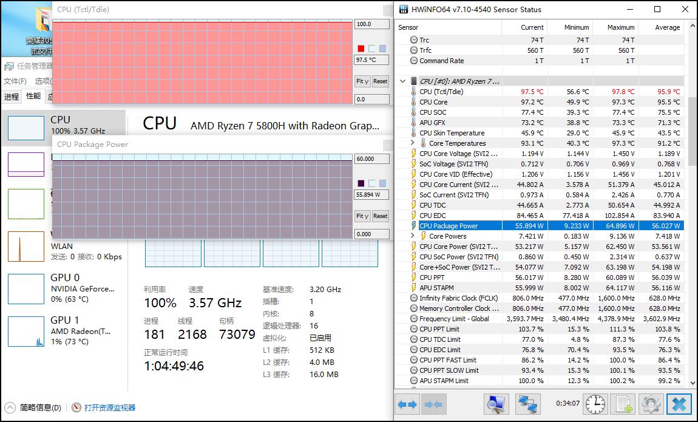This screenshot has height=422, width=698.
Task: Open HWiNFO sensor settings gear icon
Action: (651, 404)
